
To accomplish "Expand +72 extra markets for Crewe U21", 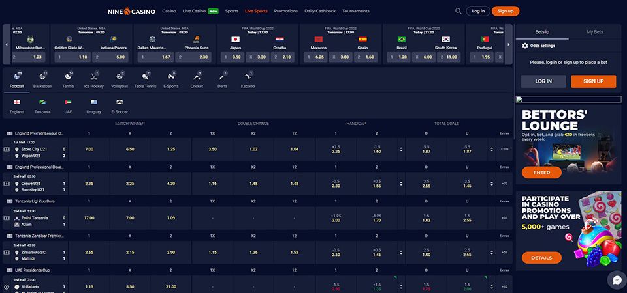I will [504, 184].
